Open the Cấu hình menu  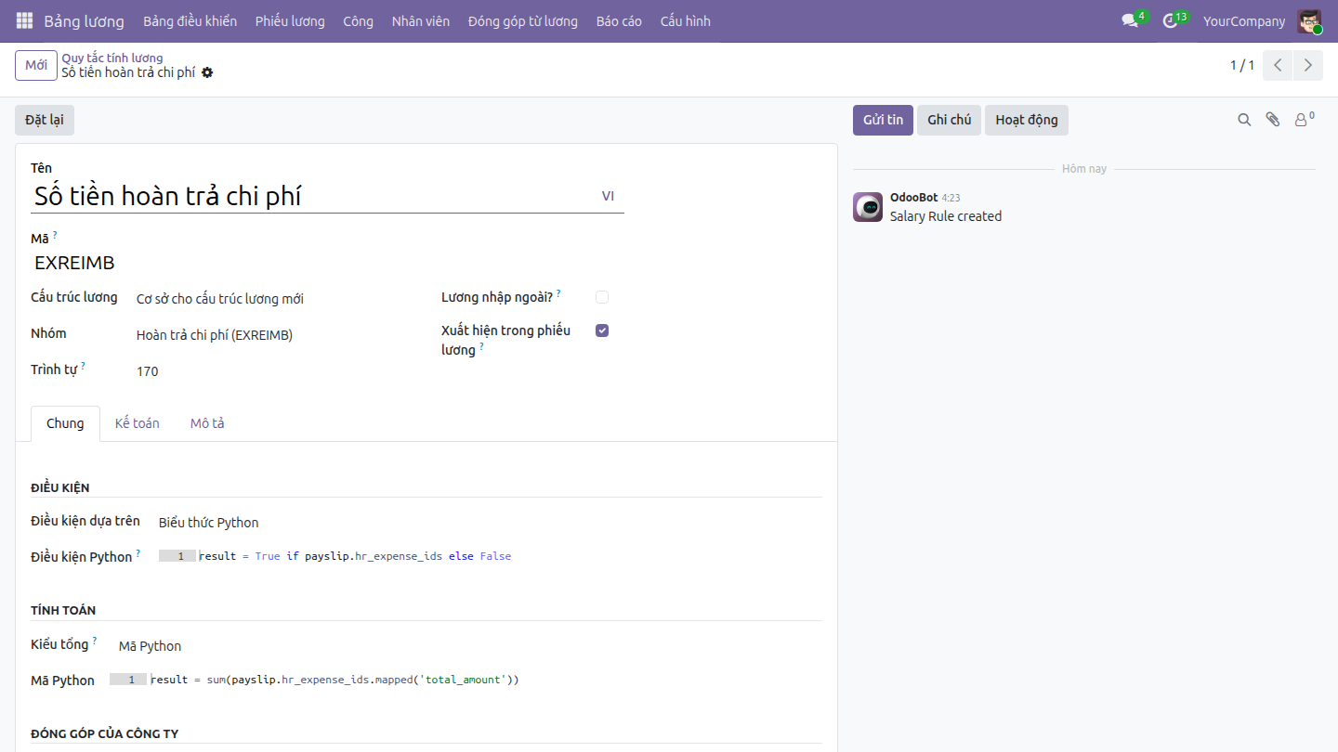click(686, 20)
